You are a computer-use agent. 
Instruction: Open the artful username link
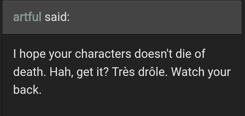pyautogui.click(x=27, y=17)
